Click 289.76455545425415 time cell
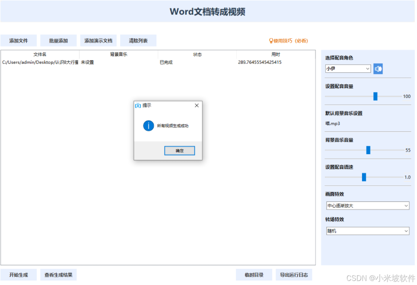 click(x=260, y=62)
